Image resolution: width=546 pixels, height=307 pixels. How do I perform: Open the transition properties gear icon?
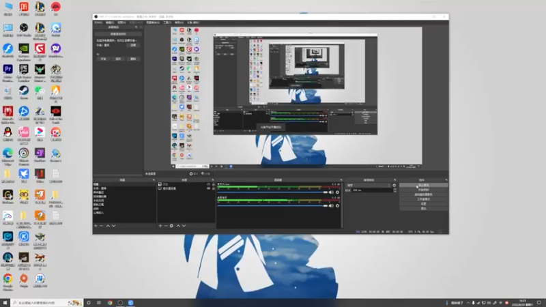394,186
